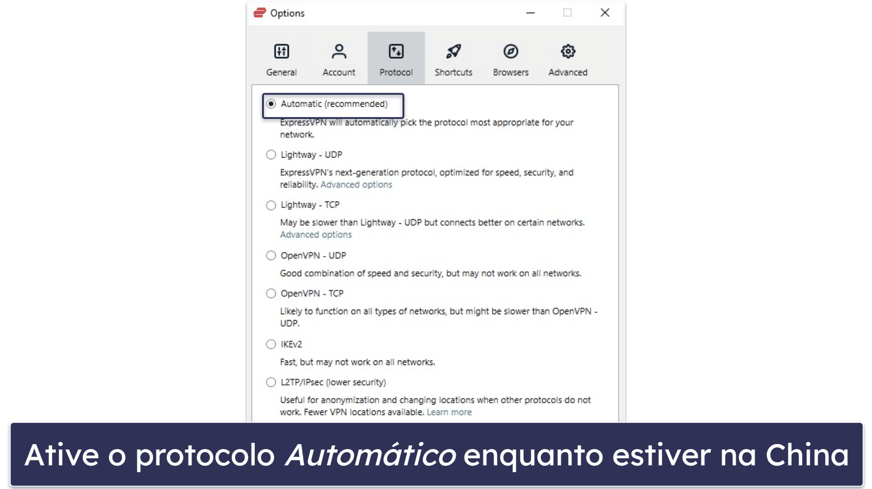Click 'Useful for anonymization' description text
The width and height of the screenshot is (872, 489).
click(x=435, y=406)
